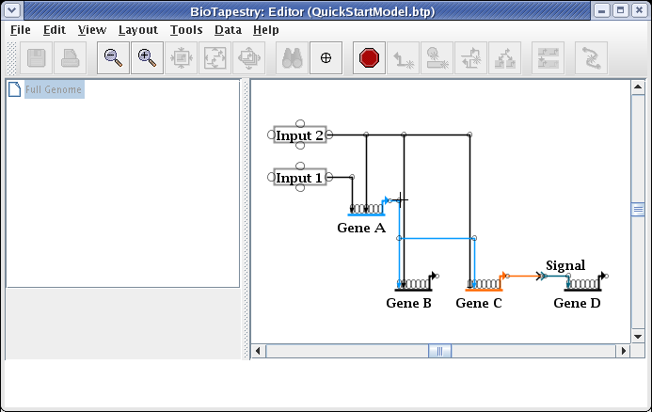Open the Layout menu

[x=137, y=29]
